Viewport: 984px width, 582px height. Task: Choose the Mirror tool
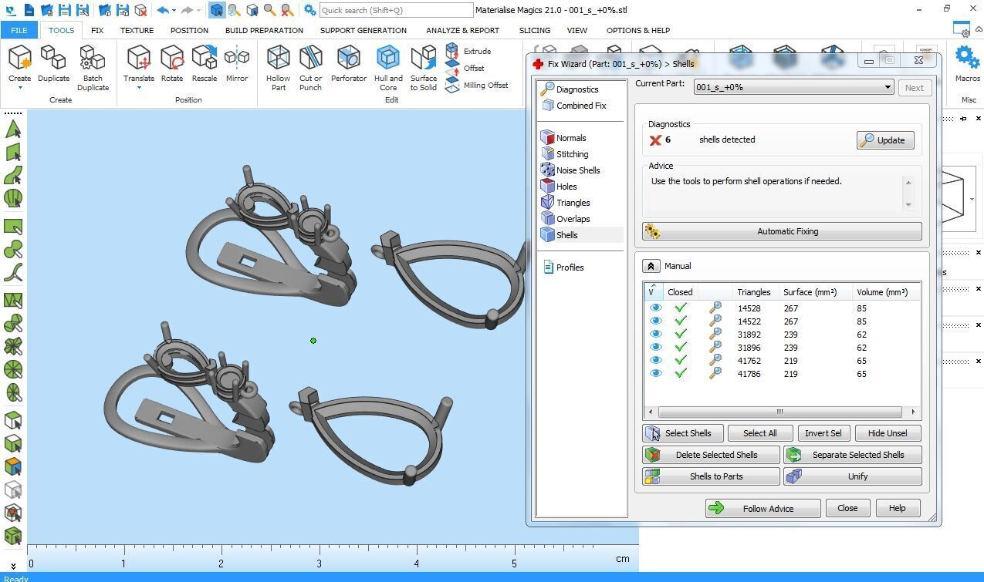(x=237, y=64)
